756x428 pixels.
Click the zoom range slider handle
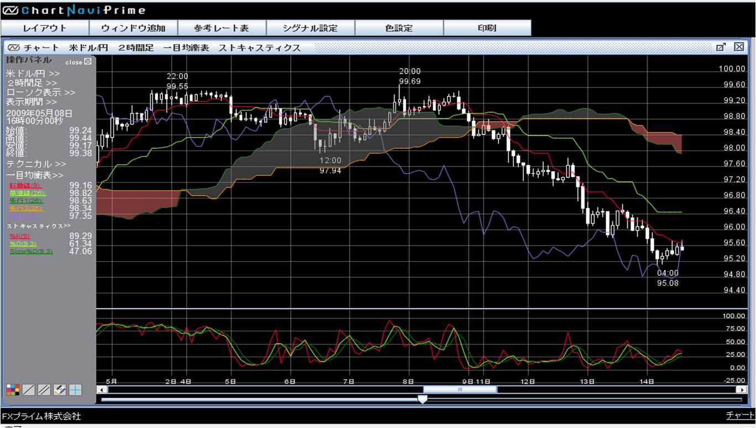click(x=422, y=399)
